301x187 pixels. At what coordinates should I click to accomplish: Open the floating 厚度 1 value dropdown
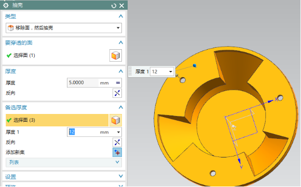(x=170, y=71)
